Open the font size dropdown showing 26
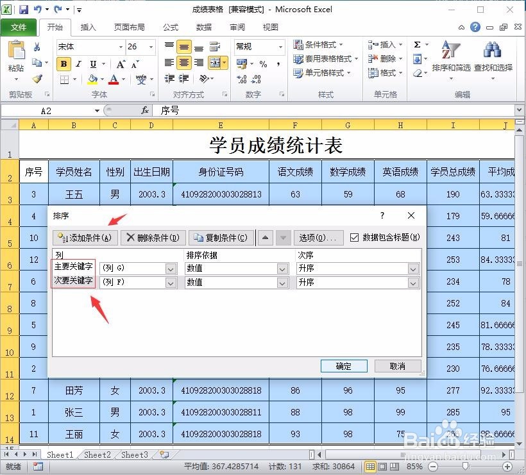The image size is (526, 475). pos(151,47)
